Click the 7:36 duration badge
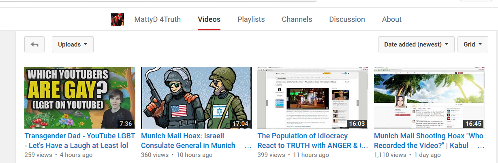The width and height of the screenshot is (498, 163). click(x=126, y=124)
